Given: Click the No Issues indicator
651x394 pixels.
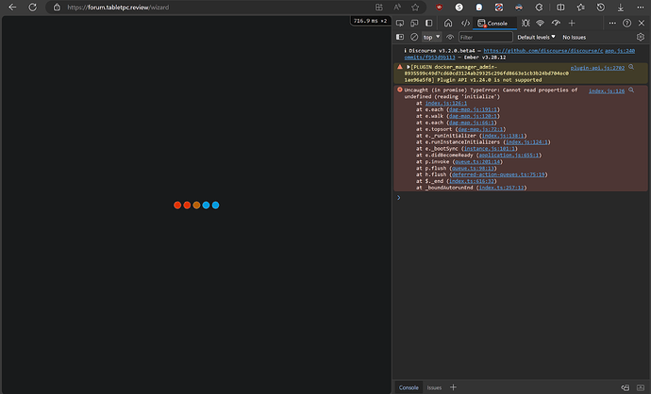Looking at the screenshot, I should 575,37.
